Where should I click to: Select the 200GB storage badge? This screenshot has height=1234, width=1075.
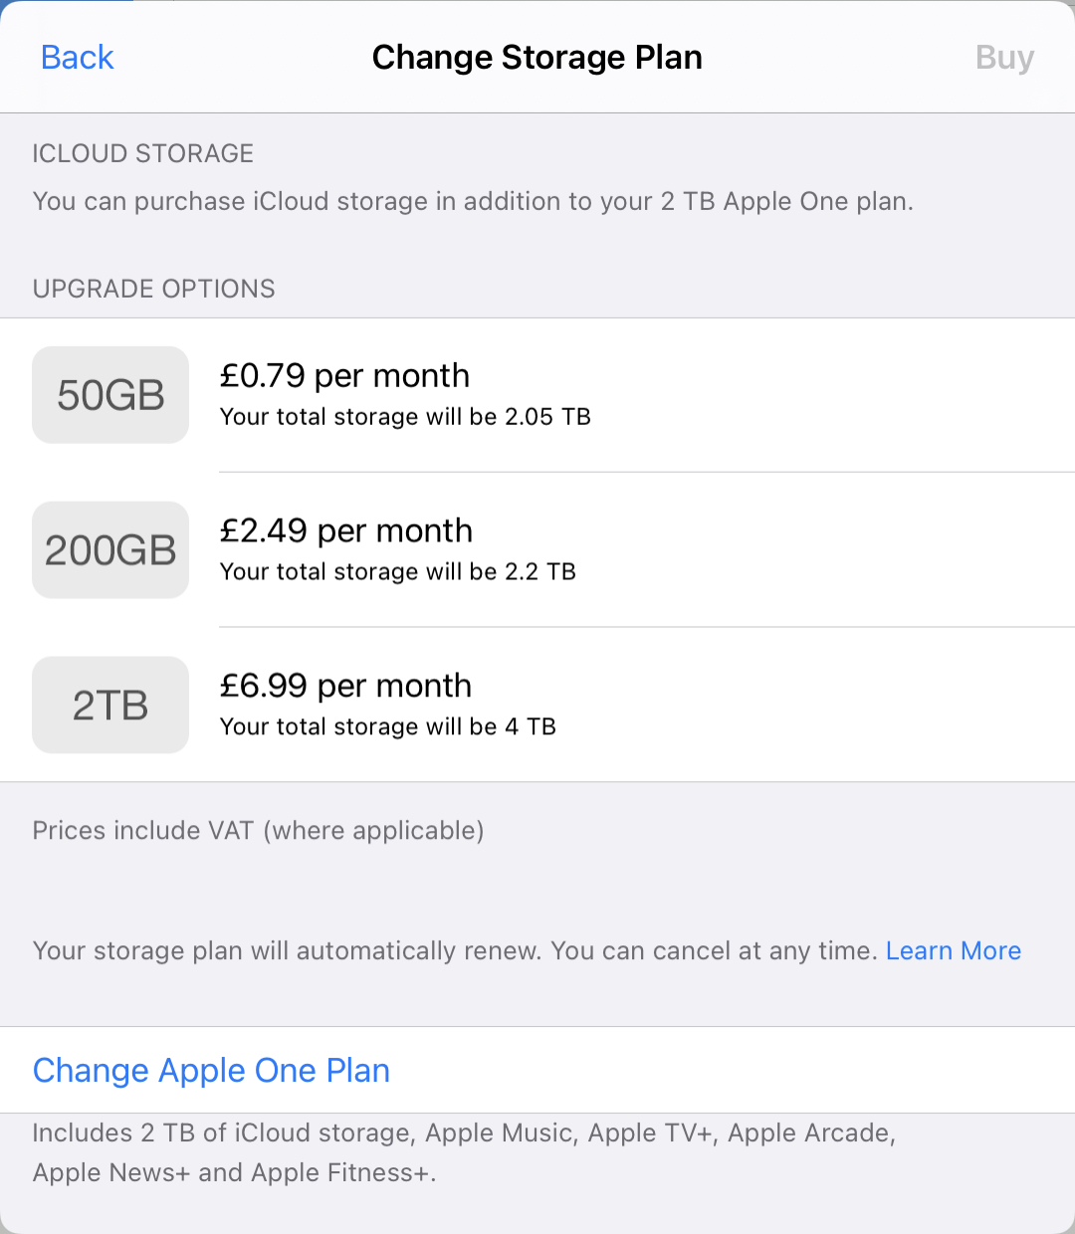[x=110, y=550]
